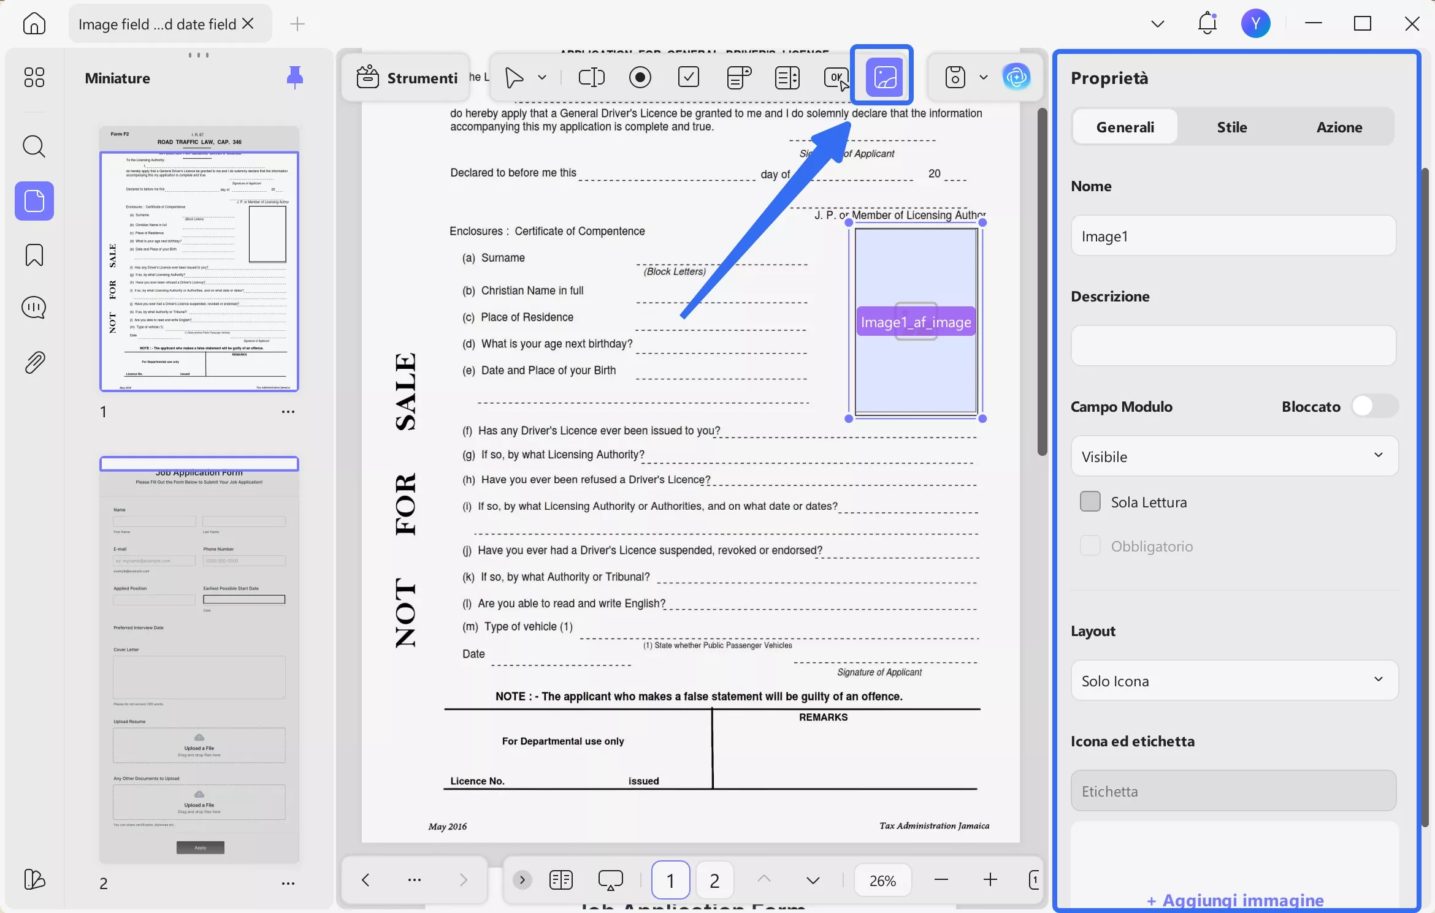Click Aggiungi immagine link
The height and width of the screenshot is (913, 1435).
1235,900
